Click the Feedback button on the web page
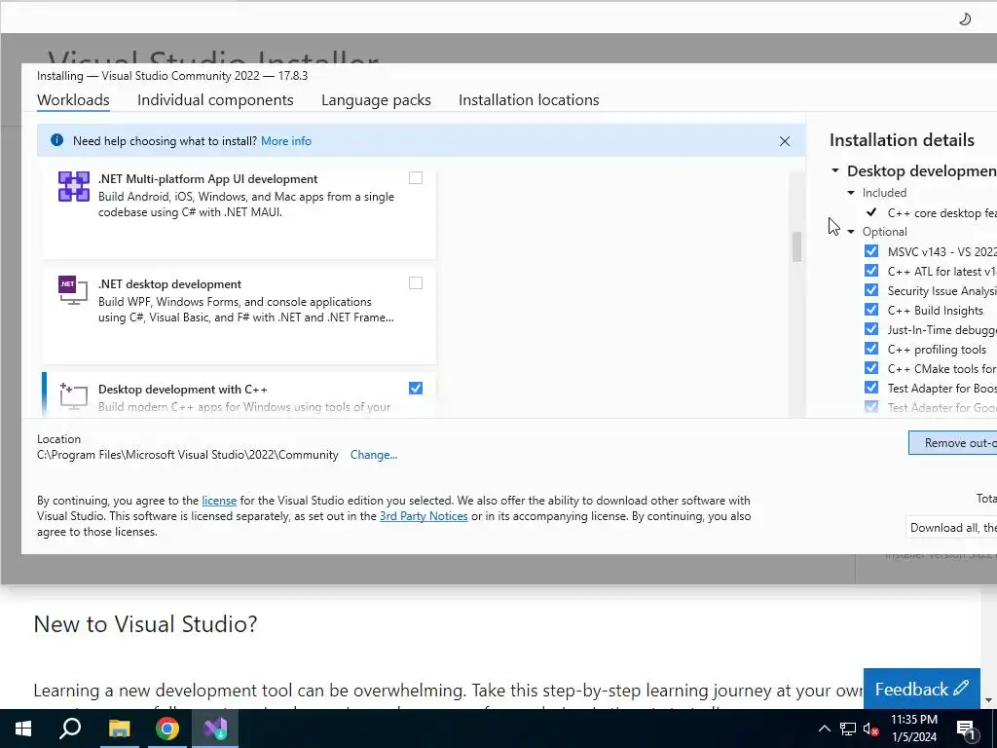 tap(921, 689)
